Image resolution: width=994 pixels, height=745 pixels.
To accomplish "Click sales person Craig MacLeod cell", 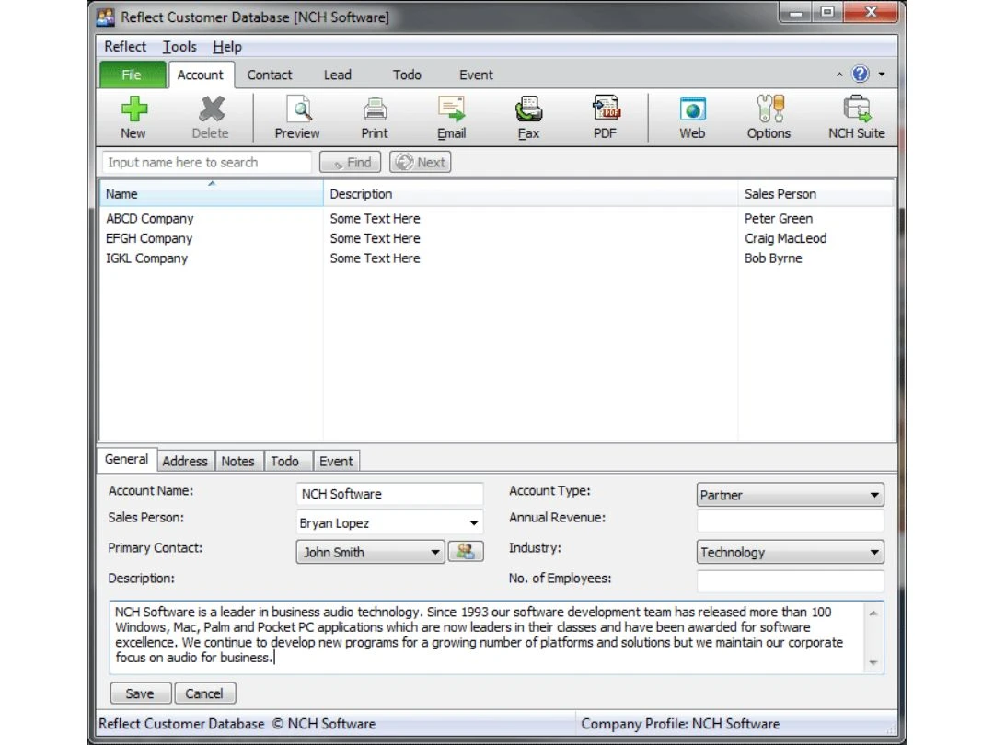I will click(785, 238).
